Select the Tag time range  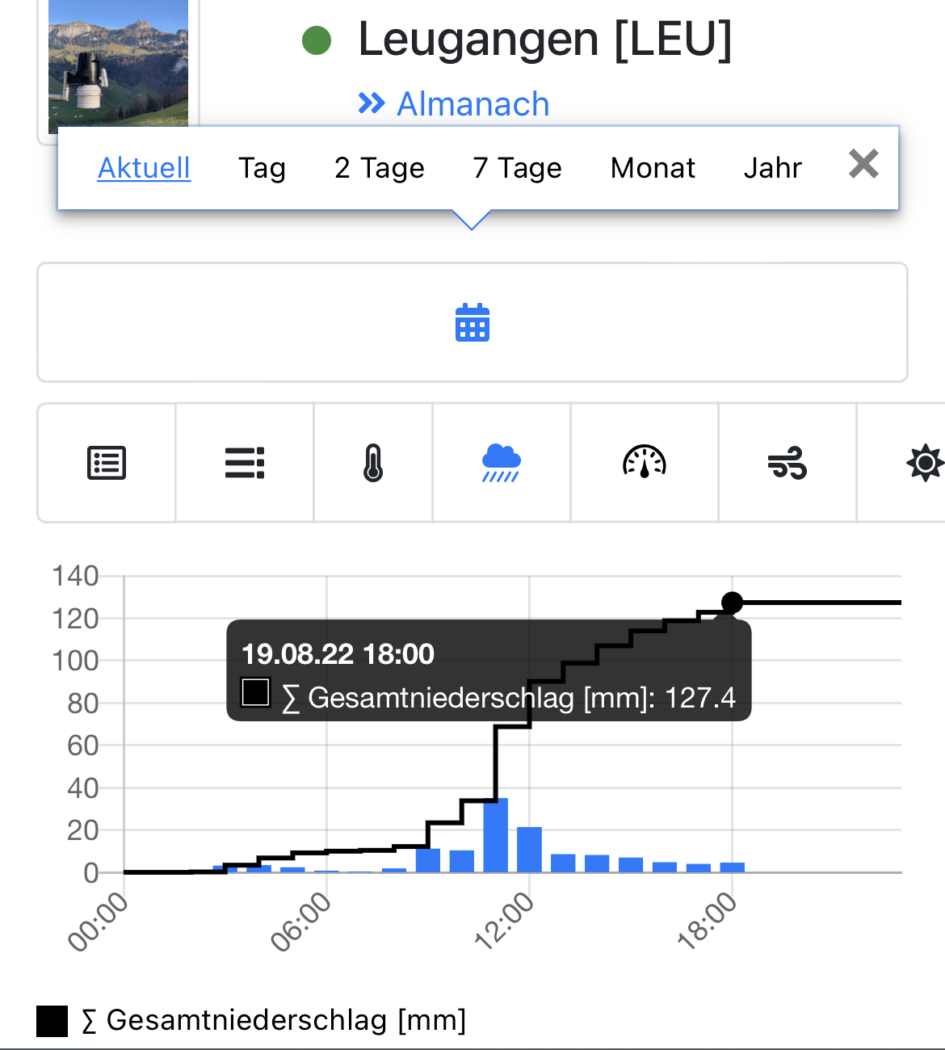(x=262, y=168)
